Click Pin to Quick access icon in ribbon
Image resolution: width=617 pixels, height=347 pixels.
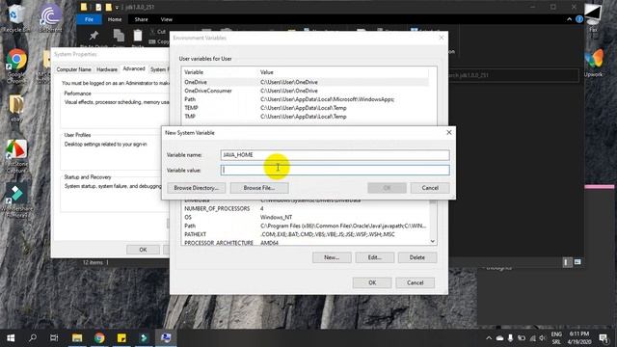coord(94,37)
